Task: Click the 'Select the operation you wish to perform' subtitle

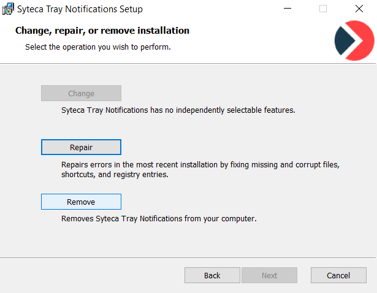Action: 97,47
